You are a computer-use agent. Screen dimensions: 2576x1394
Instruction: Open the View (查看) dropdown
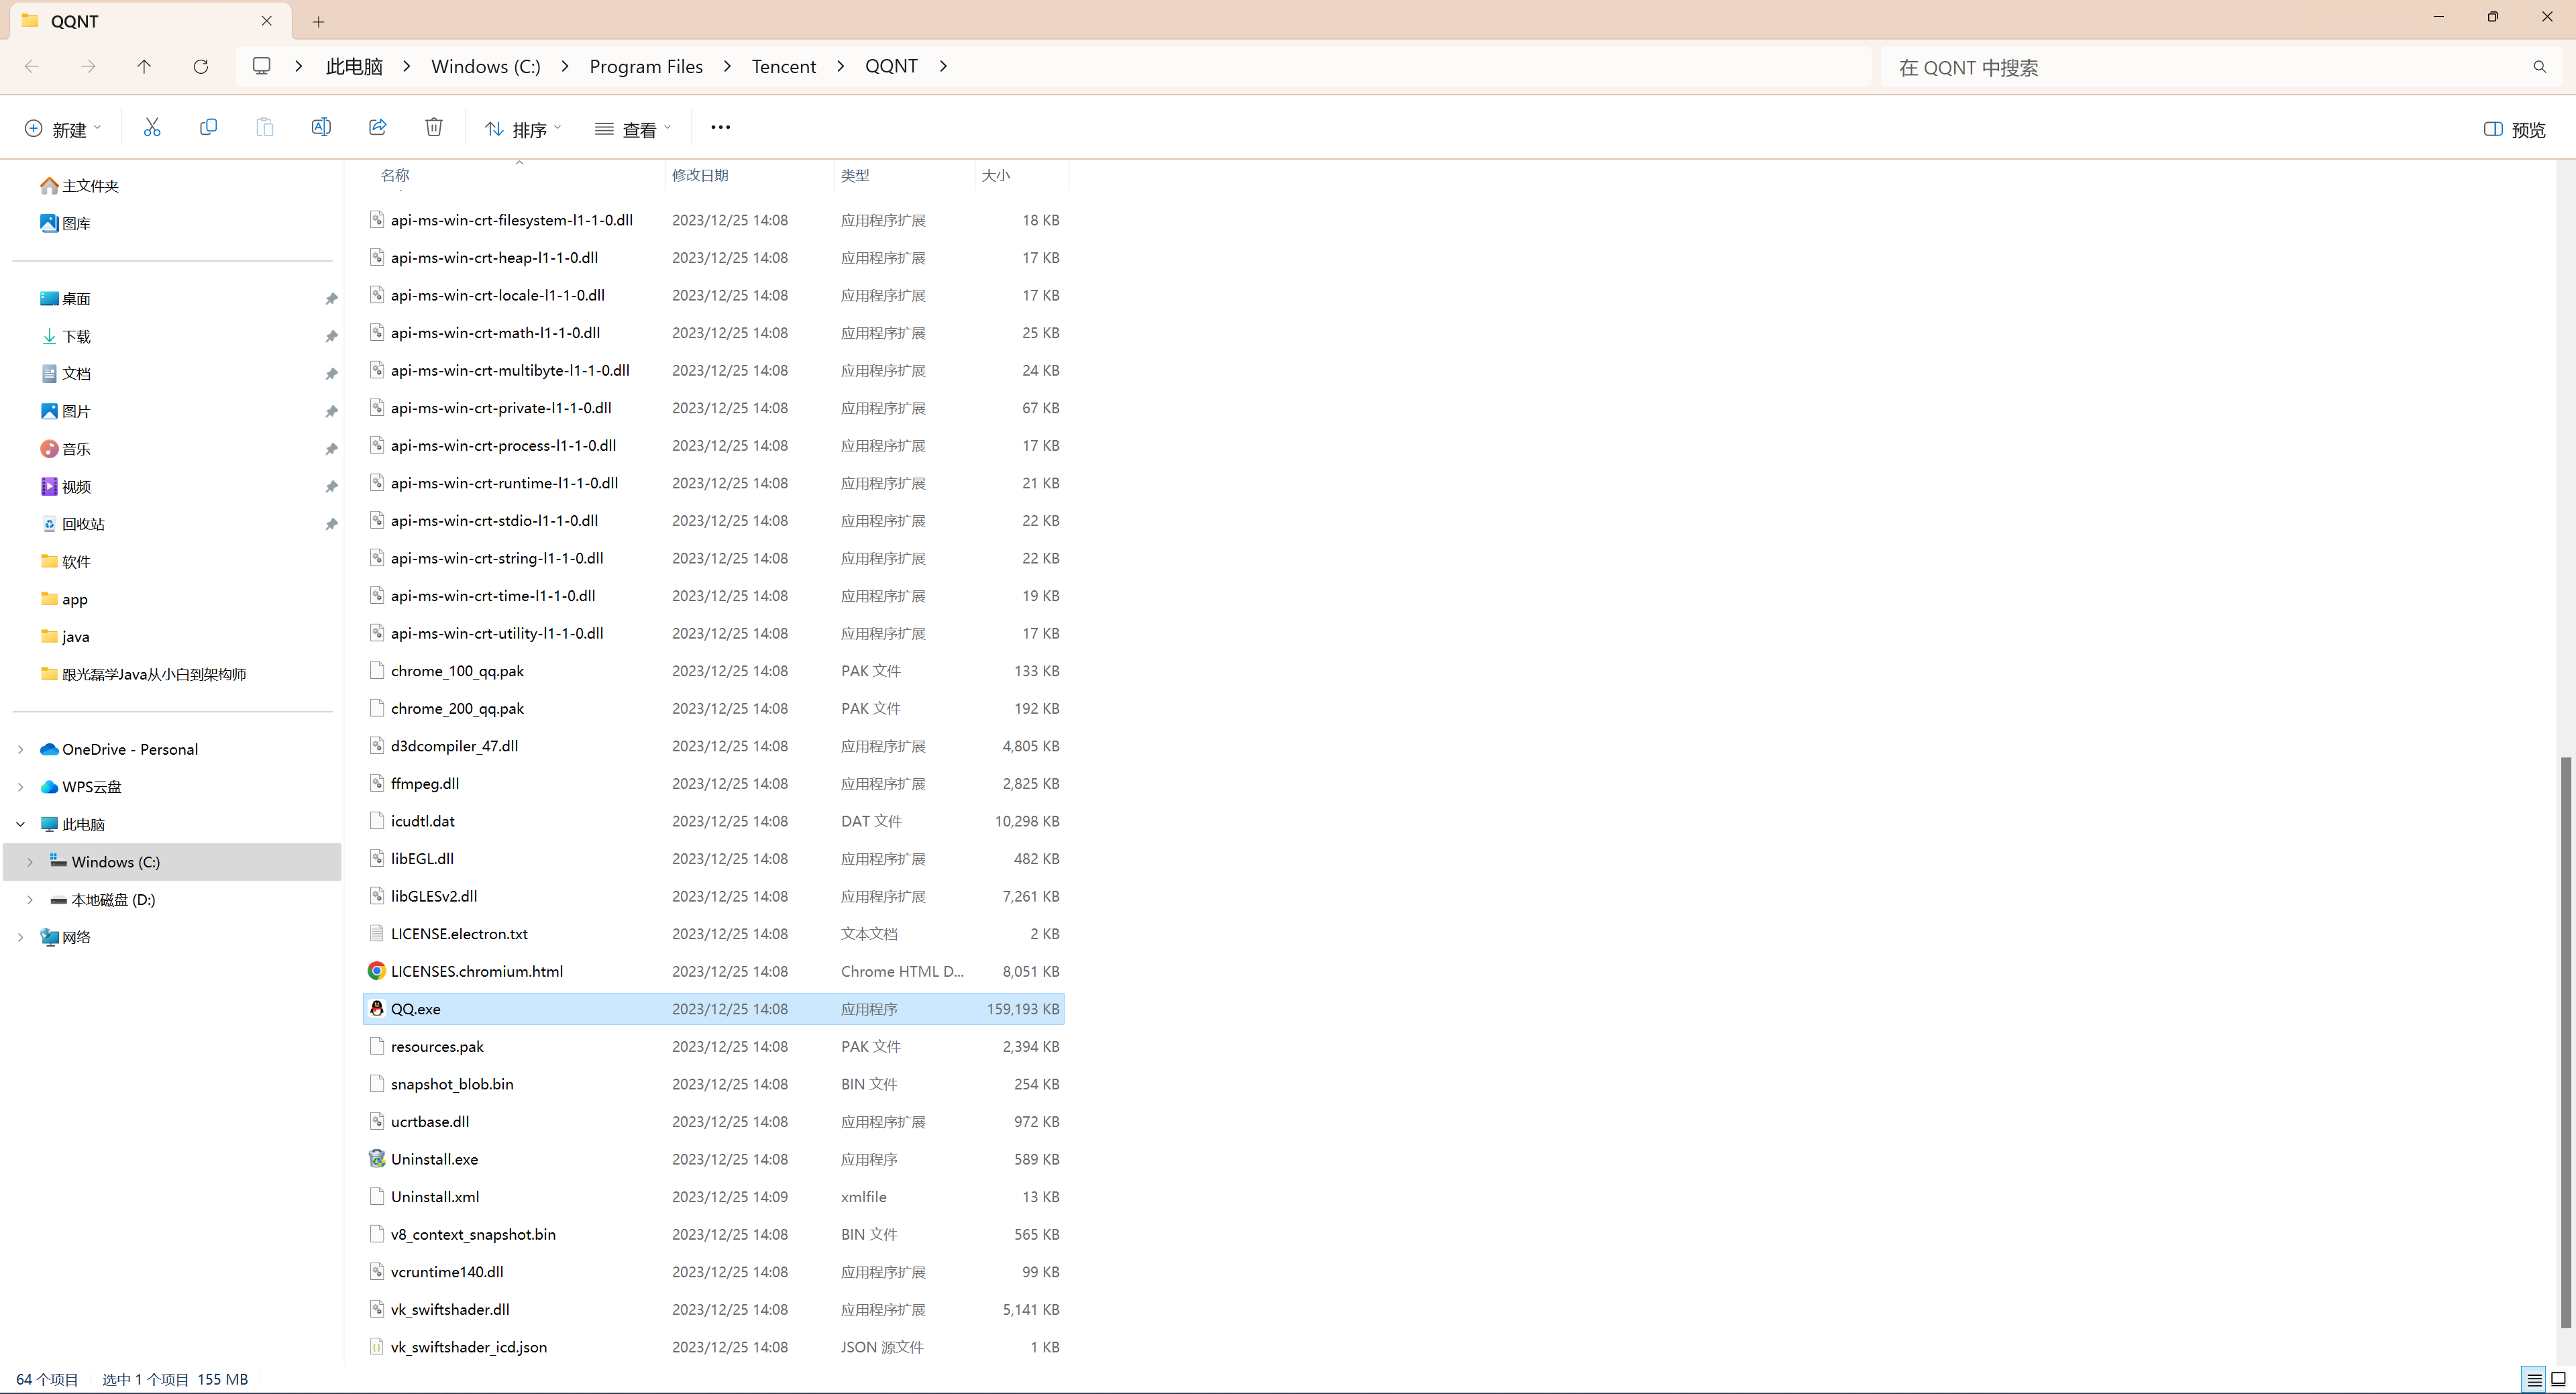633,129
